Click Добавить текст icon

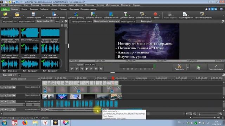pyautogui.click(x=126, y=14)
